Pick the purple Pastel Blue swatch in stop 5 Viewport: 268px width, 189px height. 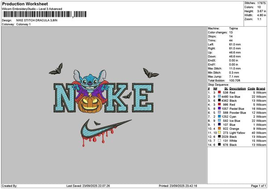[219, 108]
